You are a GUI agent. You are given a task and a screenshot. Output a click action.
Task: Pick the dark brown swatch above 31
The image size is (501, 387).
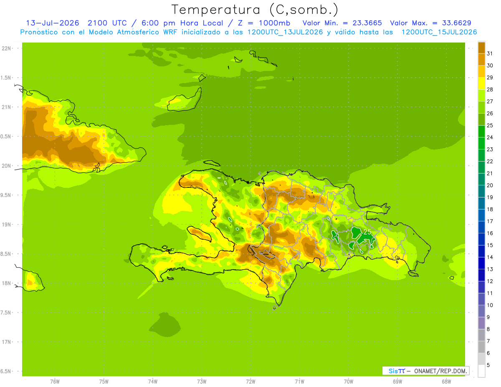(481, 48)
